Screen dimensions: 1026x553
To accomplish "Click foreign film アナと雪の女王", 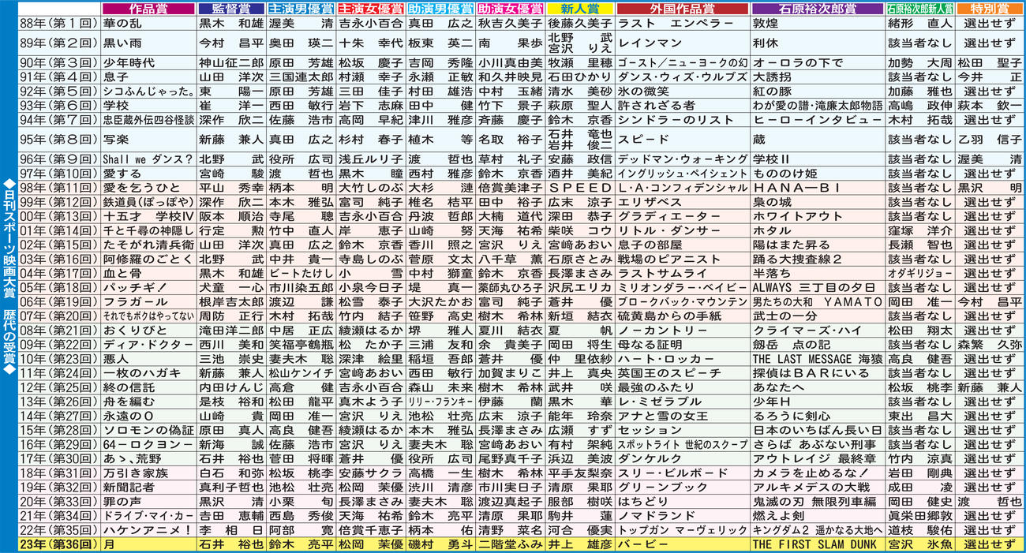I will (x=663, y=414).
